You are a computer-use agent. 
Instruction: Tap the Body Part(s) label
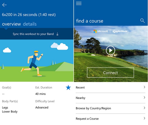10,101
